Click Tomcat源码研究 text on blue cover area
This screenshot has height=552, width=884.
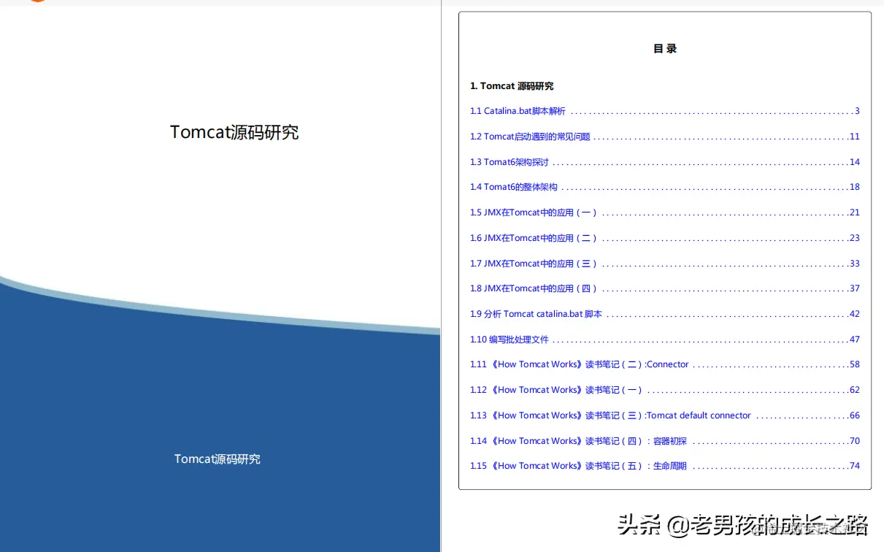coord(218,459)
